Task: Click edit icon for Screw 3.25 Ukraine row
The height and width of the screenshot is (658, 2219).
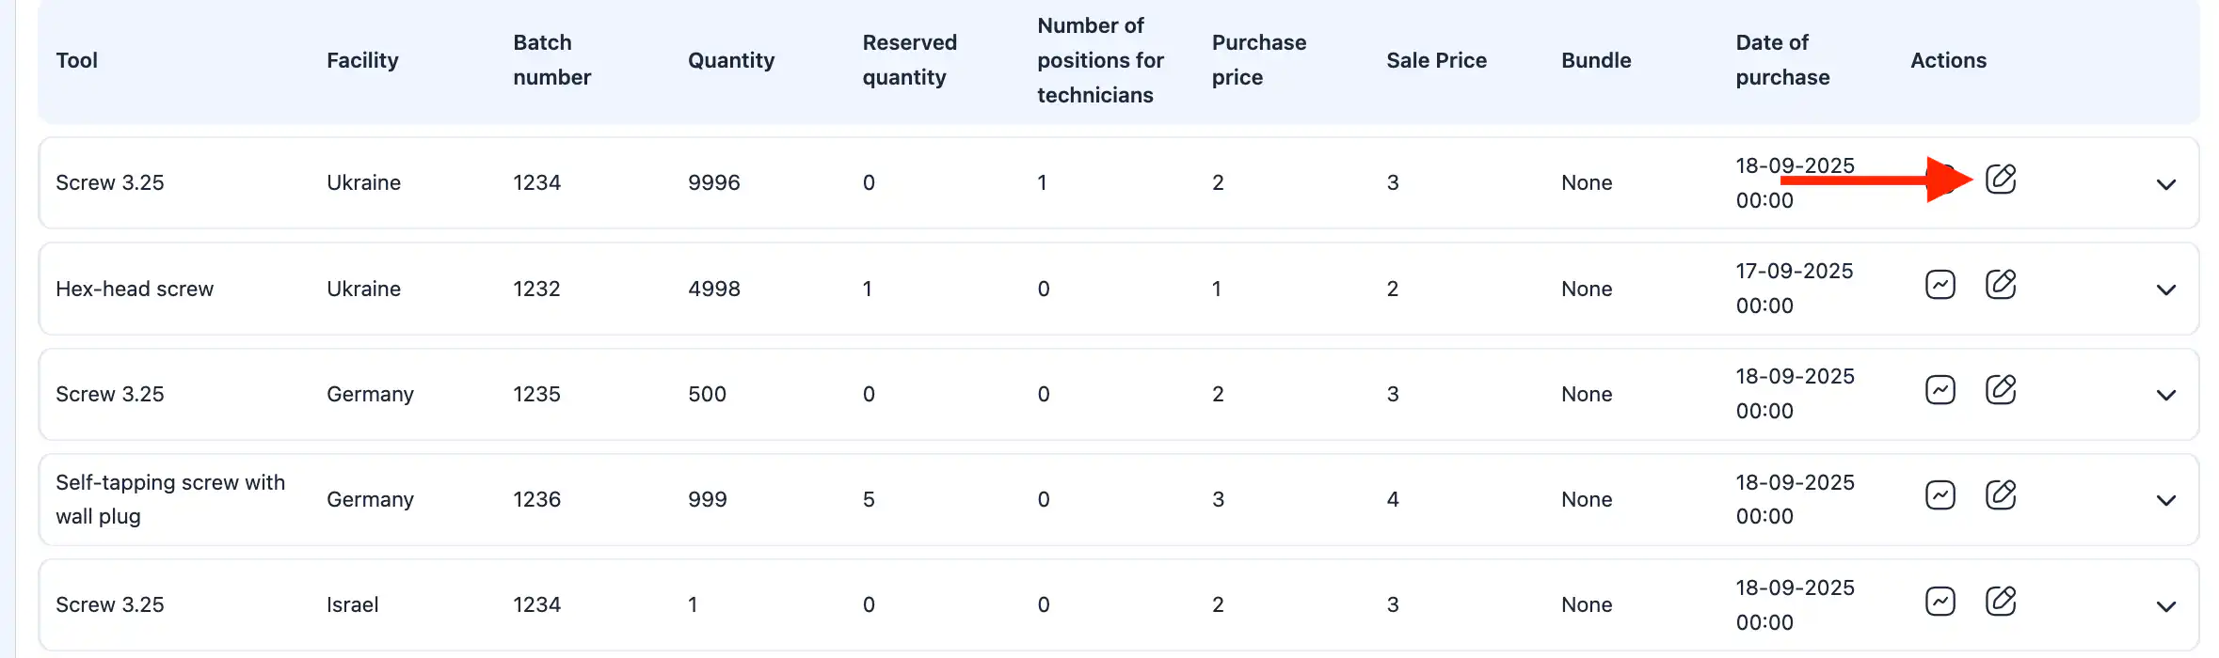Action: click(2000, 179)
